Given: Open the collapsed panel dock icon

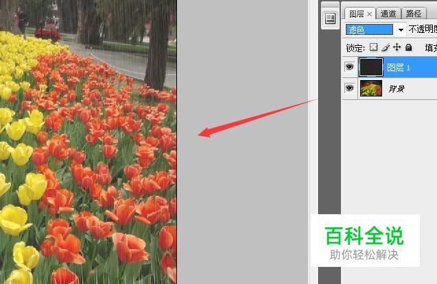Looking at the screenshot, I should pyautogui.click(x=330, y=18).
